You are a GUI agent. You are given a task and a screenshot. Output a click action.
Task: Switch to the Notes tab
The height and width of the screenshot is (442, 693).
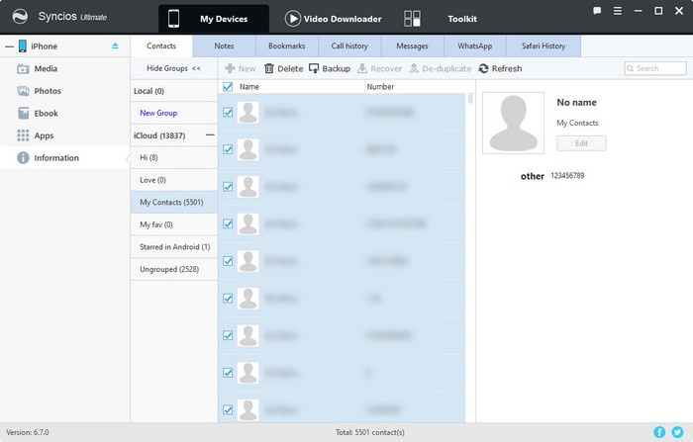pyautogui.click(x=224, y=45)
